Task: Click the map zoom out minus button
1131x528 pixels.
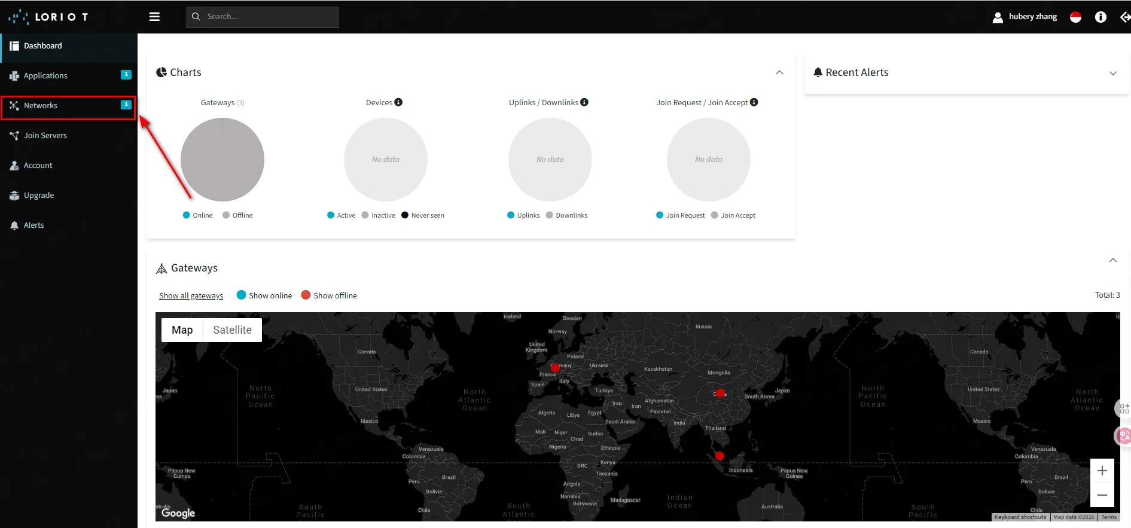Action: pos(1102,495)
